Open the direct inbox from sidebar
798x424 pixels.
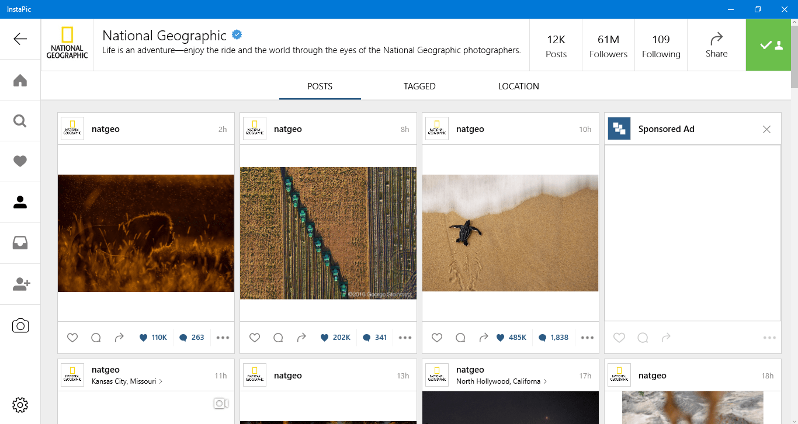20,243
